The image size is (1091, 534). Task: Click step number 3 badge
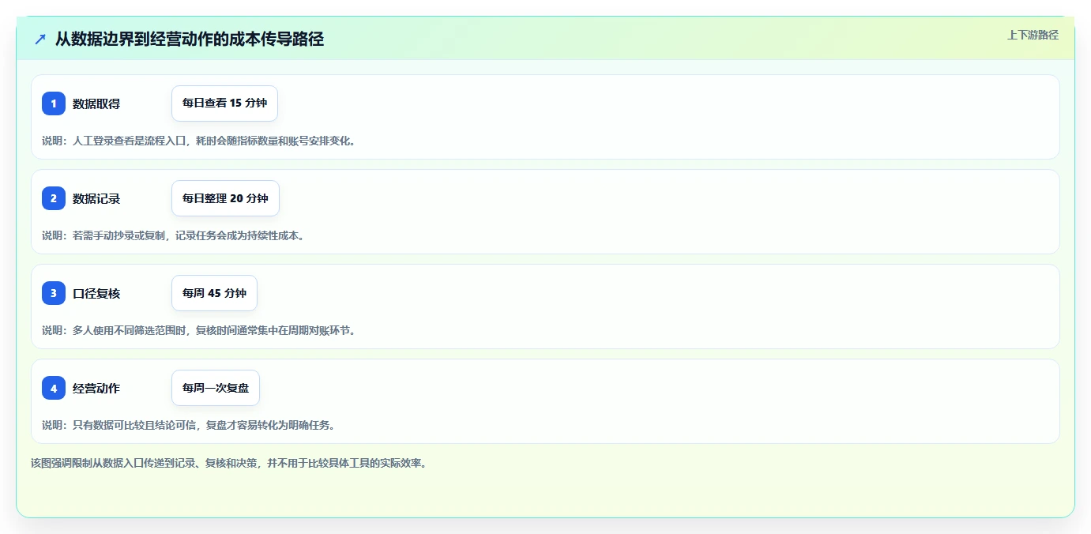coord(54,293)
